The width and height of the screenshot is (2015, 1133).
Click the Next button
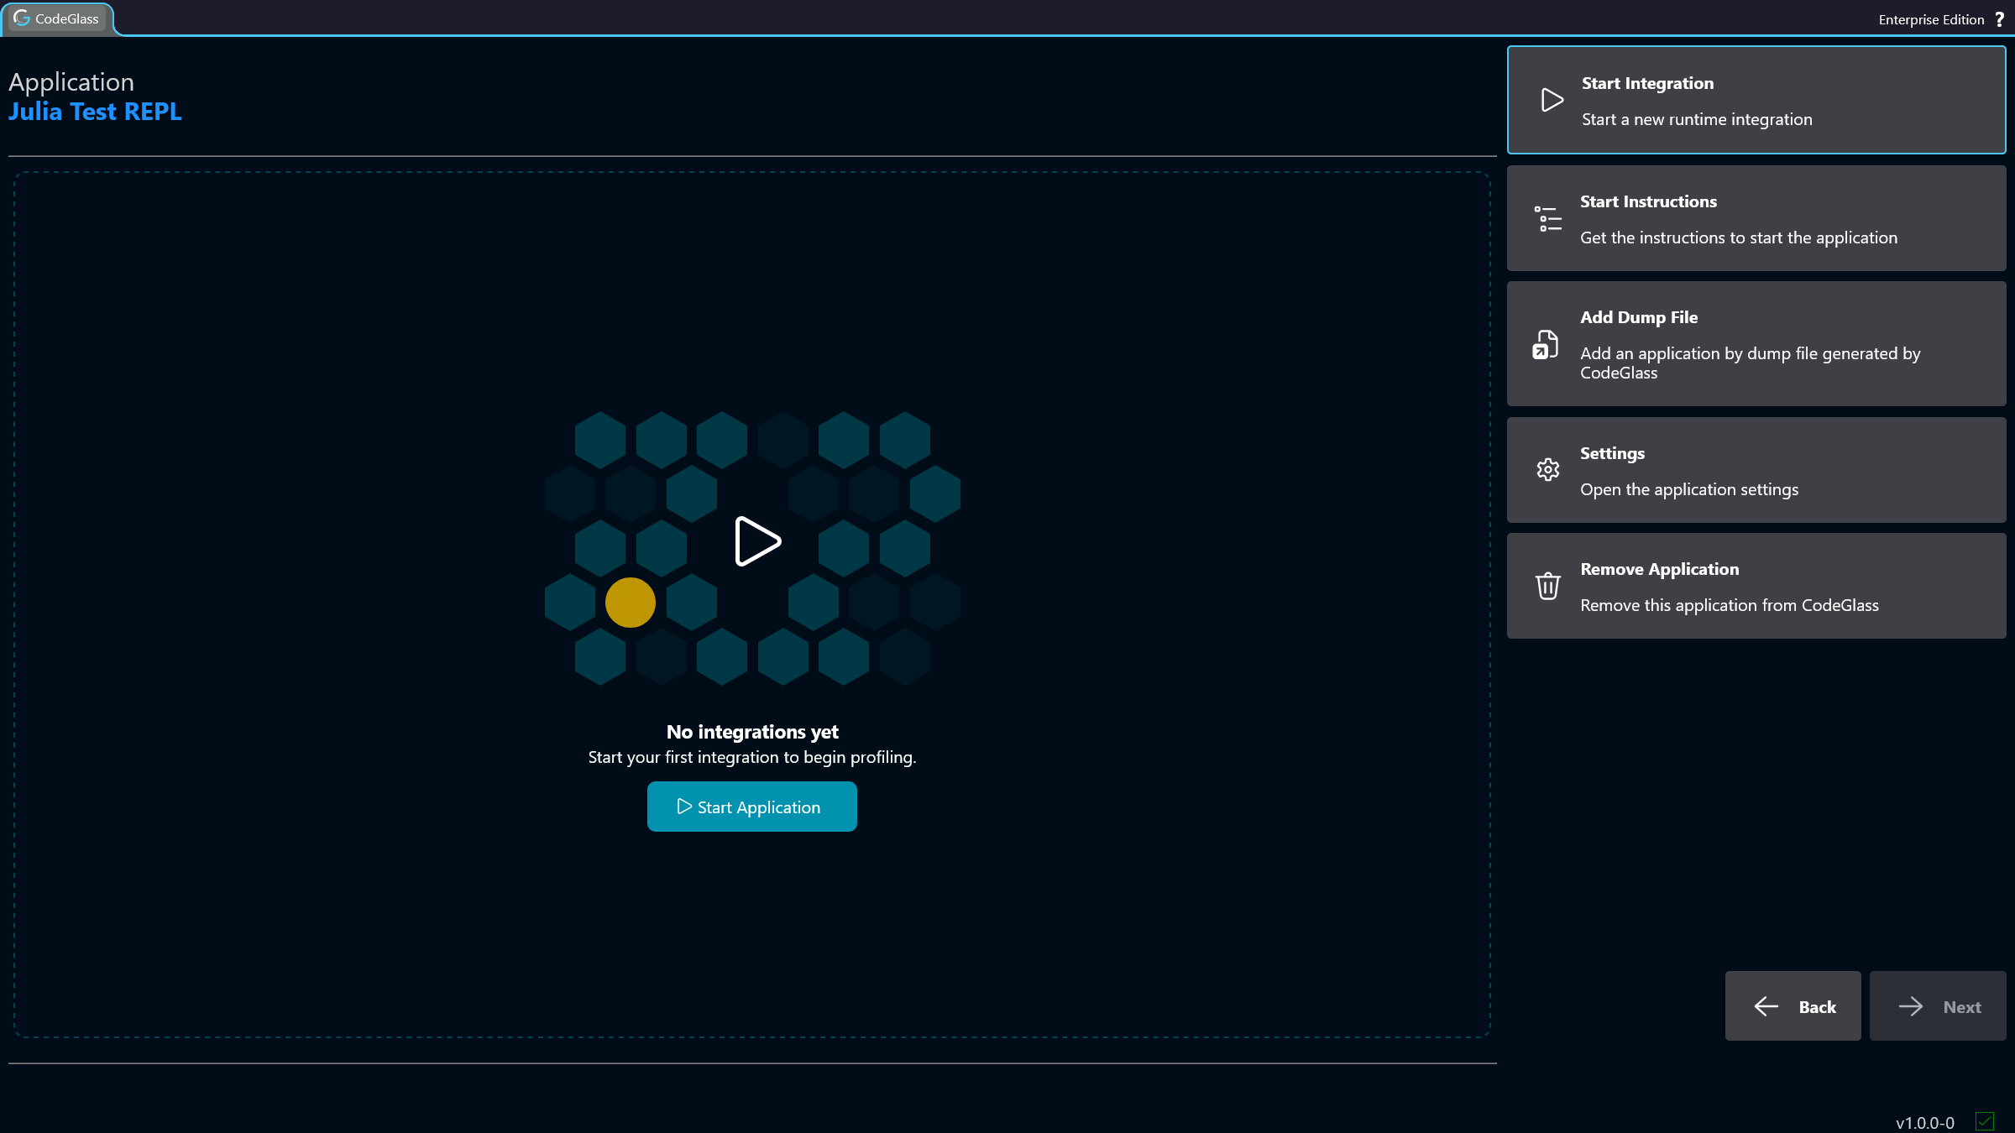pos(1938,1006)
